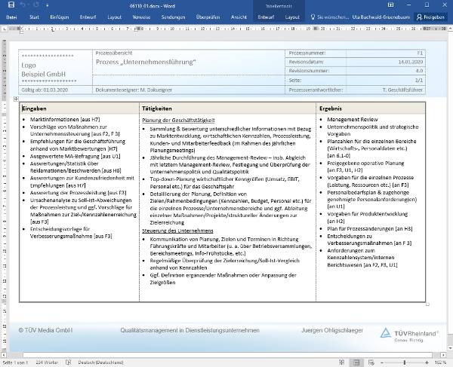Open the Datei menu

pos(11,16)
